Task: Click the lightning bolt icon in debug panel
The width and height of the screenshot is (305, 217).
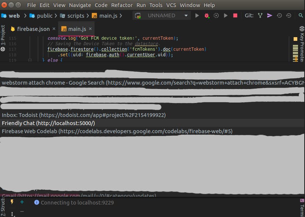Action: click(12, 202)
